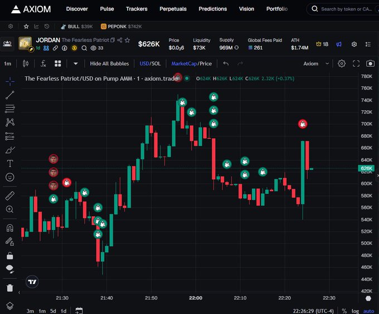
Task: Open the object tree layers icon
Action: (x=10, y=306)
